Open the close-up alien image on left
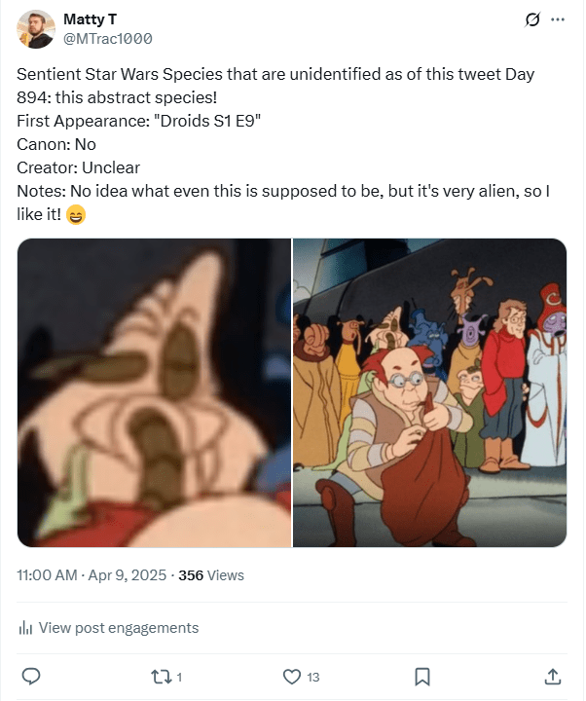586x701 pixels. [x=154, y=392]
